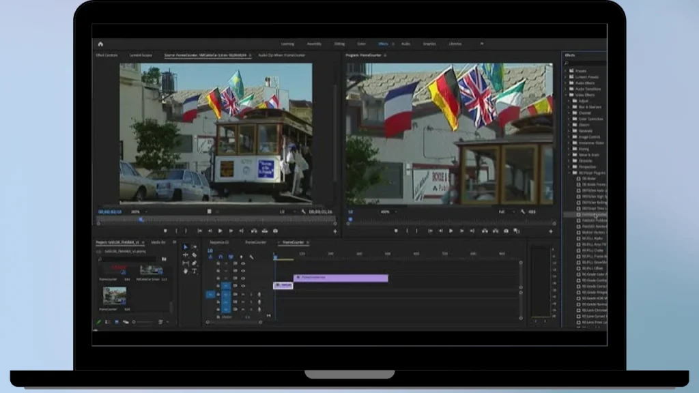Add marker in the Source monitor
The image size is (699, 393).
click(165, 231)
